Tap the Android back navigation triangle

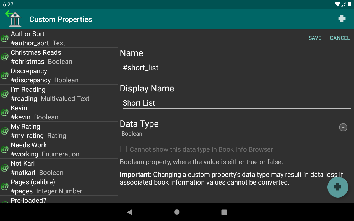coord(130,212)
